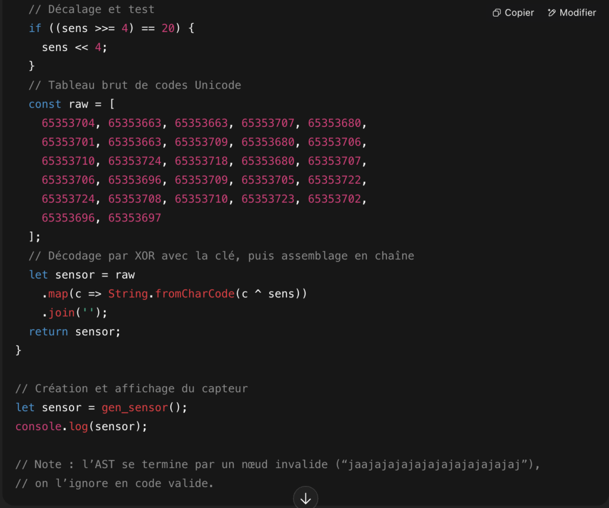
Task: Click the 'sens << 4;' statement
Action: point(75,47)
